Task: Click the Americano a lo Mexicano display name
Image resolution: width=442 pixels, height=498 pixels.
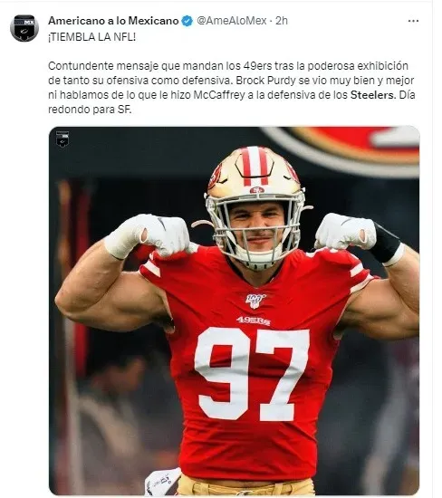Action: [113, 21]
